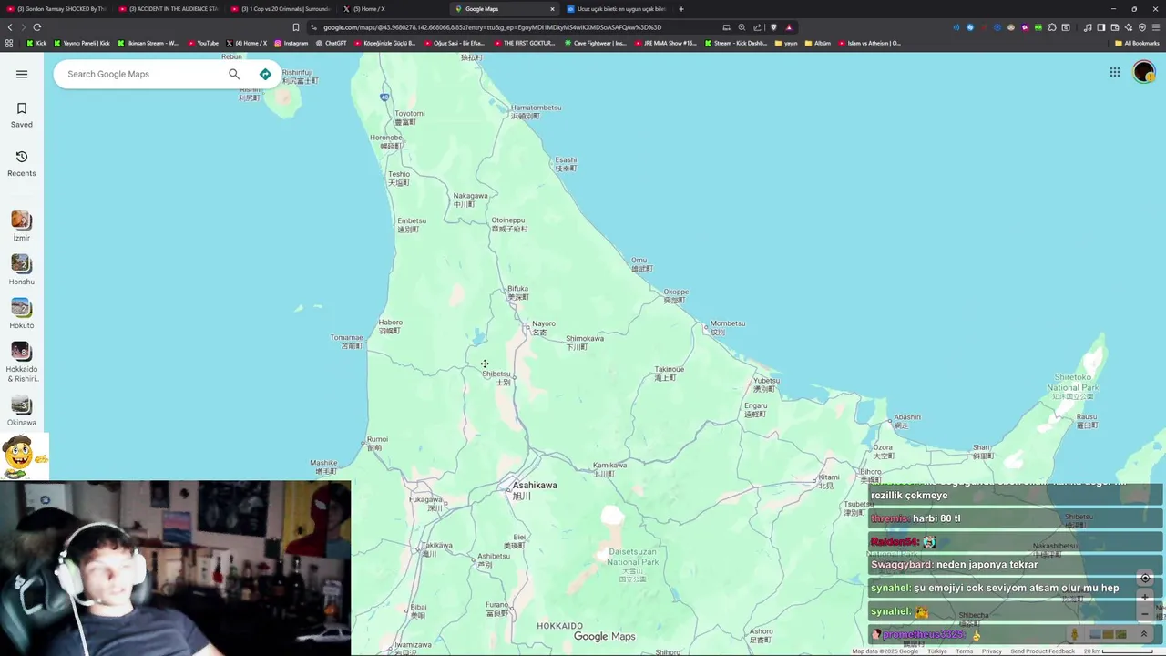Image resolution: width=1166 pixels, height=656 pixels.
Task: Toggle the browser sidebar panel icon
Action: tap(1100, 27)
